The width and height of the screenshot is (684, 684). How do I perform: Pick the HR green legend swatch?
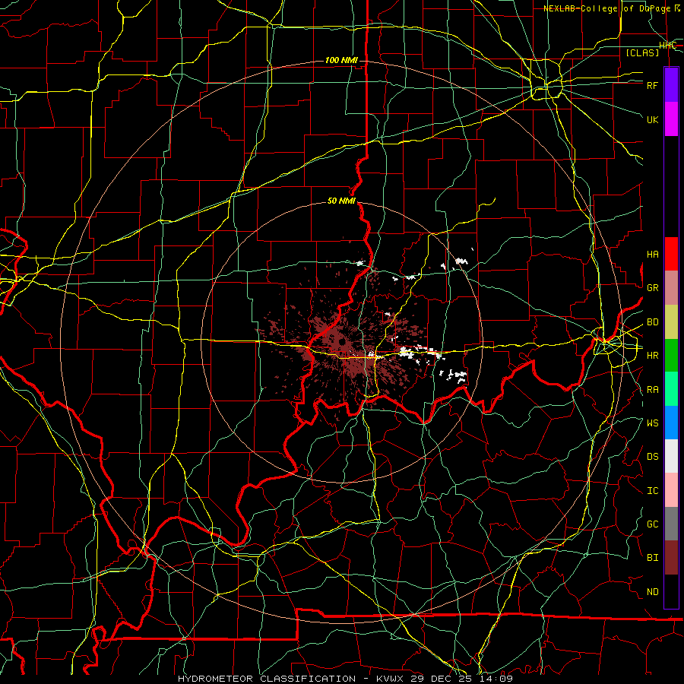(671, 355)
